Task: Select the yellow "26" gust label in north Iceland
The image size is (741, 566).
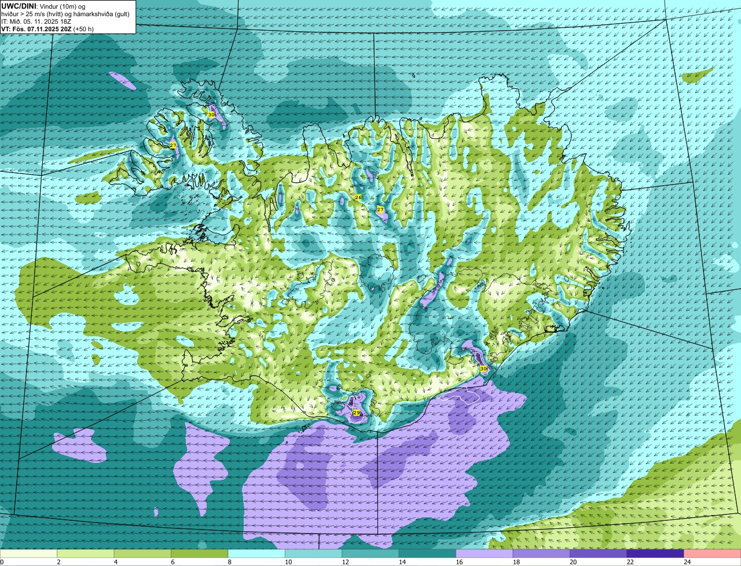Action: tap(358, 197)
